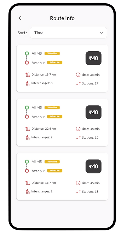Screen dimensions: 131x233
Task: Click the clock icon next to 35 min
Action: pos(78,75)
